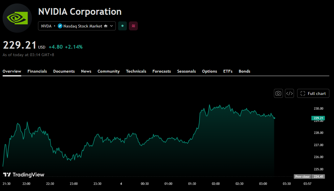View the Forecasts tab
The width and height of the screenshot is (334, 191).
(x=162, y=71)
